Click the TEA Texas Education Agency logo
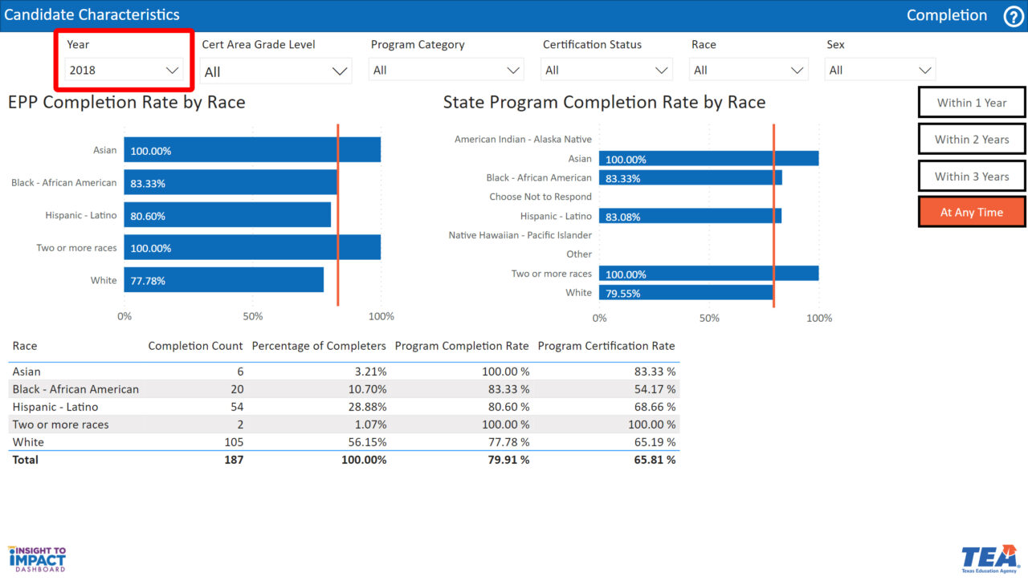Screen dimensions: 1028x585 (989, 559)
